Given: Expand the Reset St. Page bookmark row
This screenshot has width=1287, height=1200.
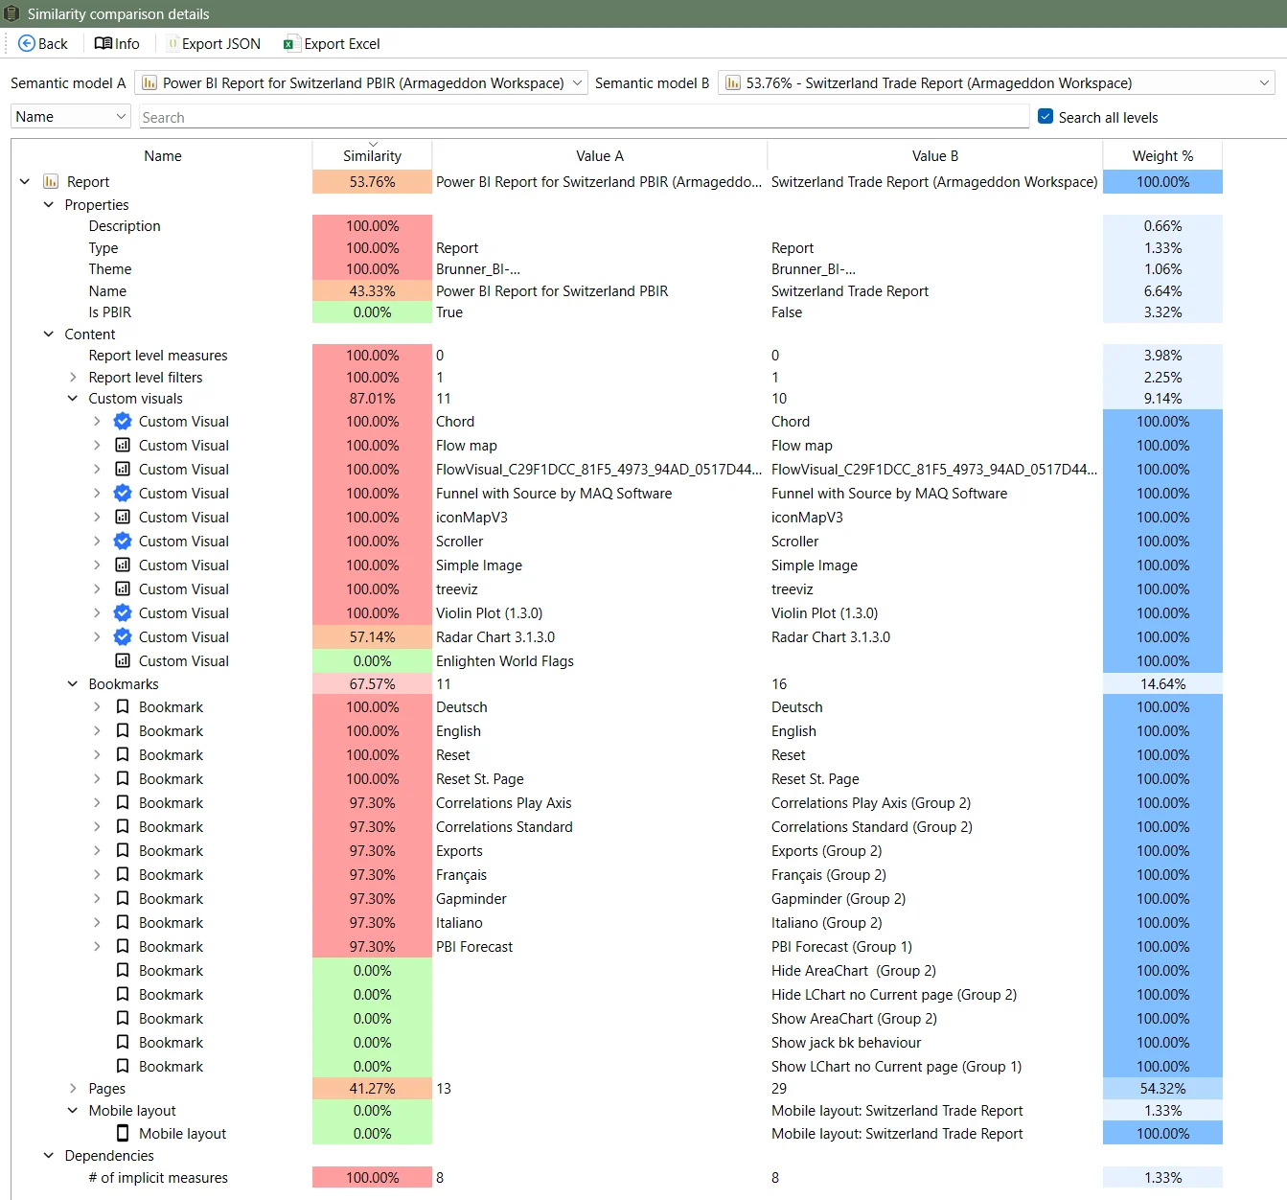Looking at the screenshot, I should [x=97, y=778].
